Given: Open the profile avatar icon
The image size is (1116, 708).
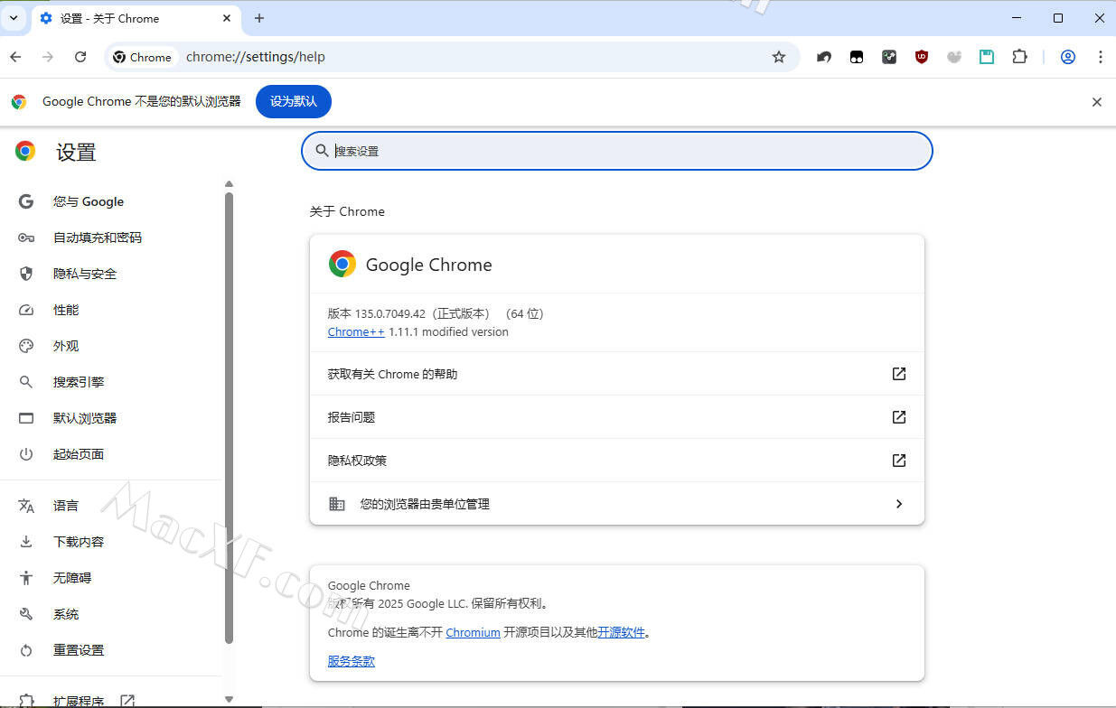Looking at the screenshot, I should pos(1067,57).
